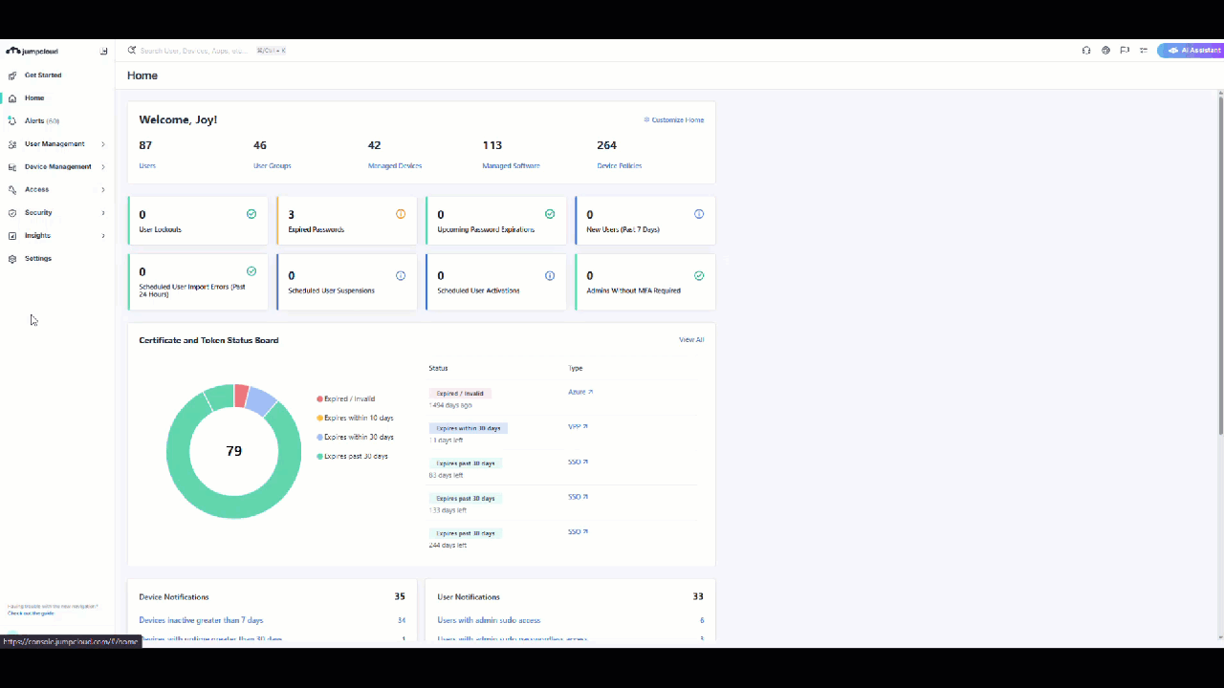
Task: Click the Customize Home link
Action: tap(674, 120)
